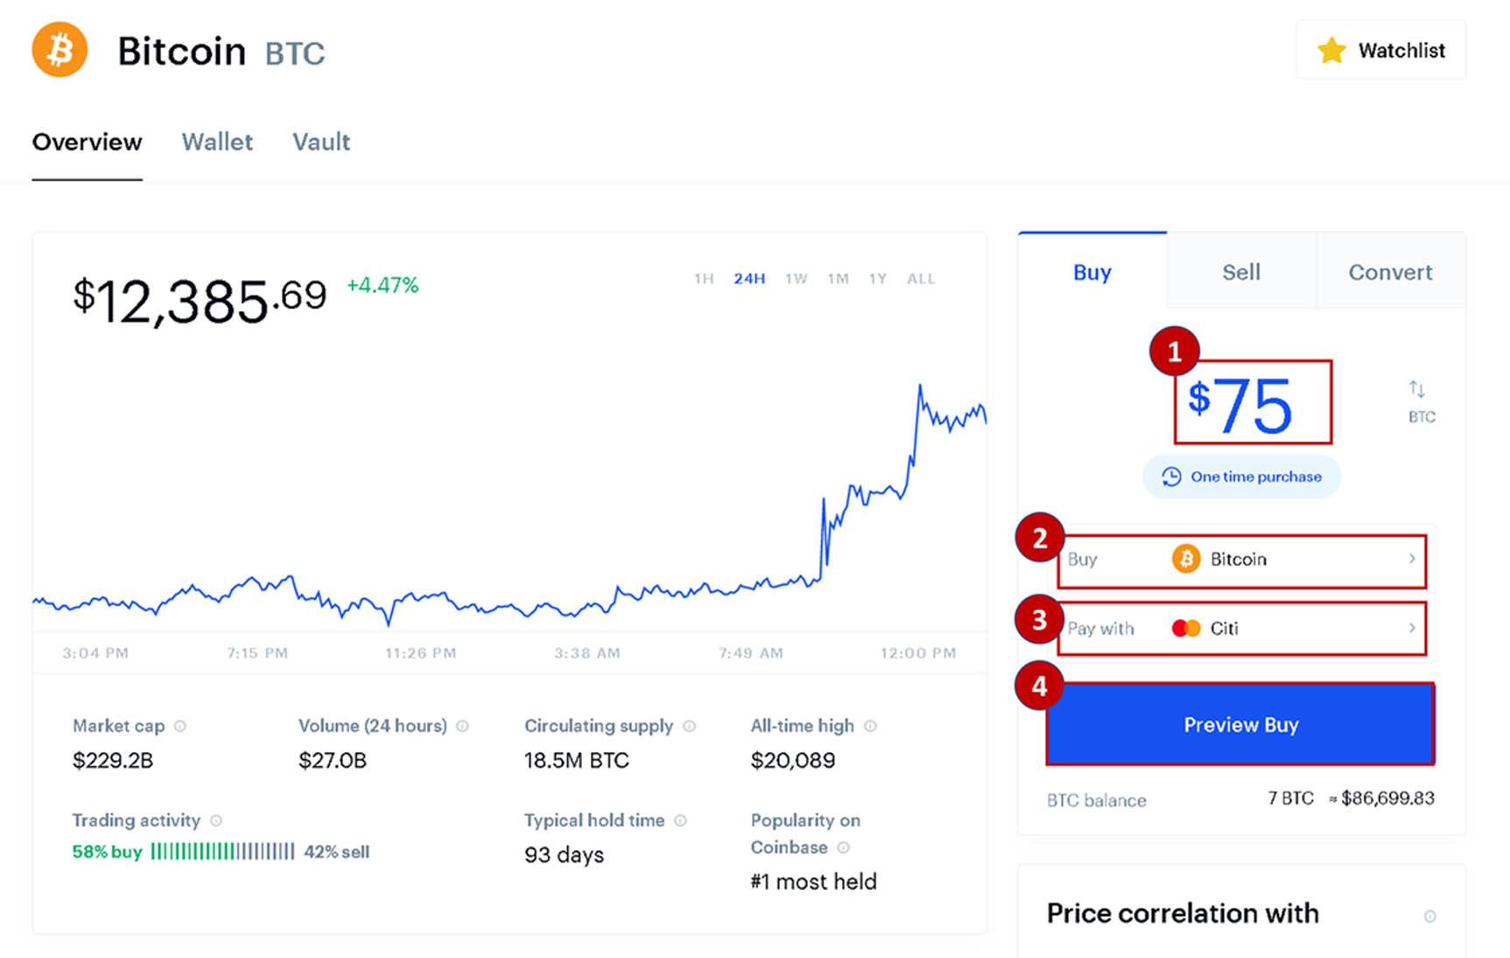The height and width of the screenshot is (958, 1510).
Task: Select the 1W chart range
Action: click(796, 278)
